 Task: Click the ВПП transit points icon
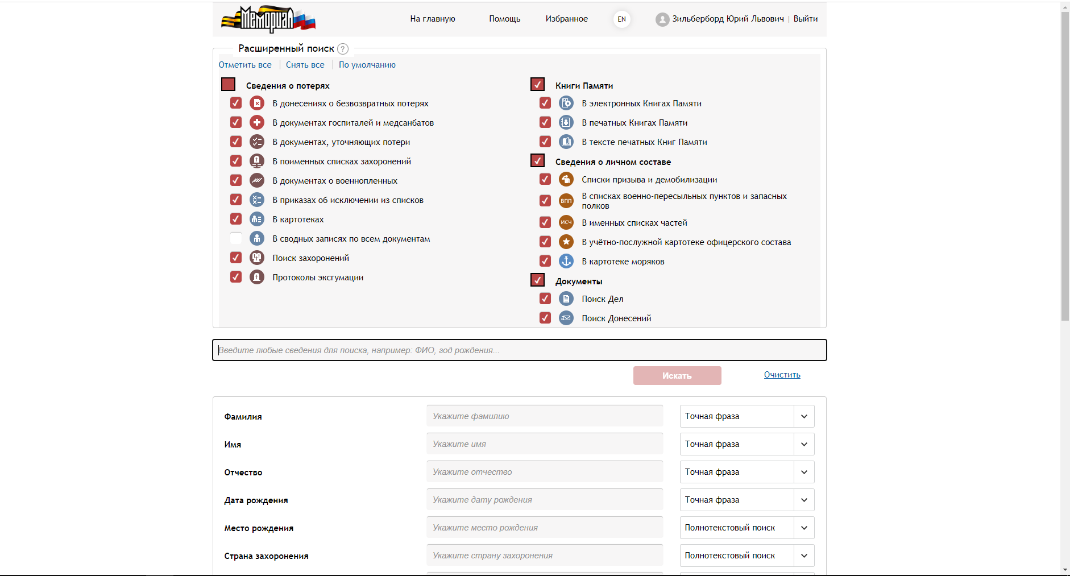click(x=566, y=201)
